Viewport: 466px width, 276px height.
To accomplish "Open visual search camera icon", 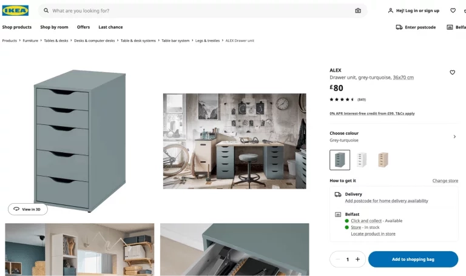I will coord(358,11).
